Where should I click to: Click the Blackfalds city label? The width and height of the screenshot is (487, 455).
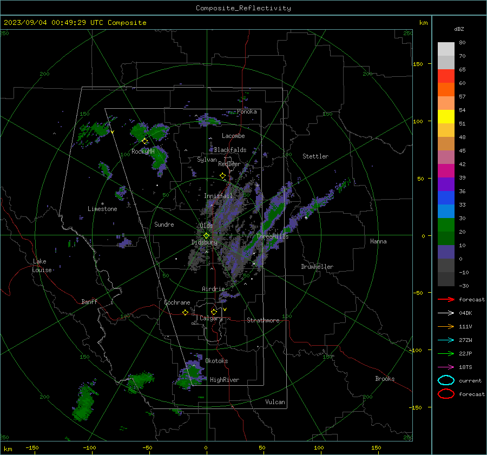coord(230,150)
